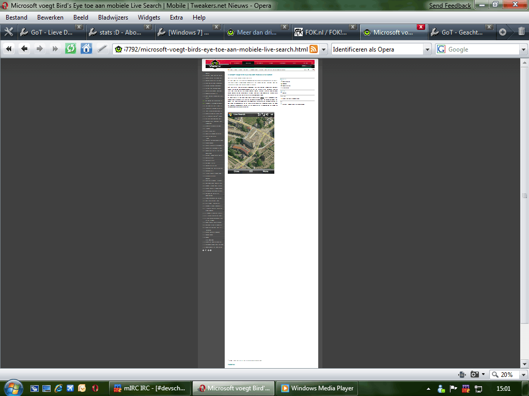Launch Internet Explorer from quick launch

click(58, 388)
